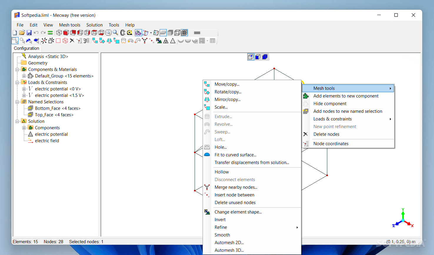Undo the last action

pyautogui.click(x=36, y=32)
